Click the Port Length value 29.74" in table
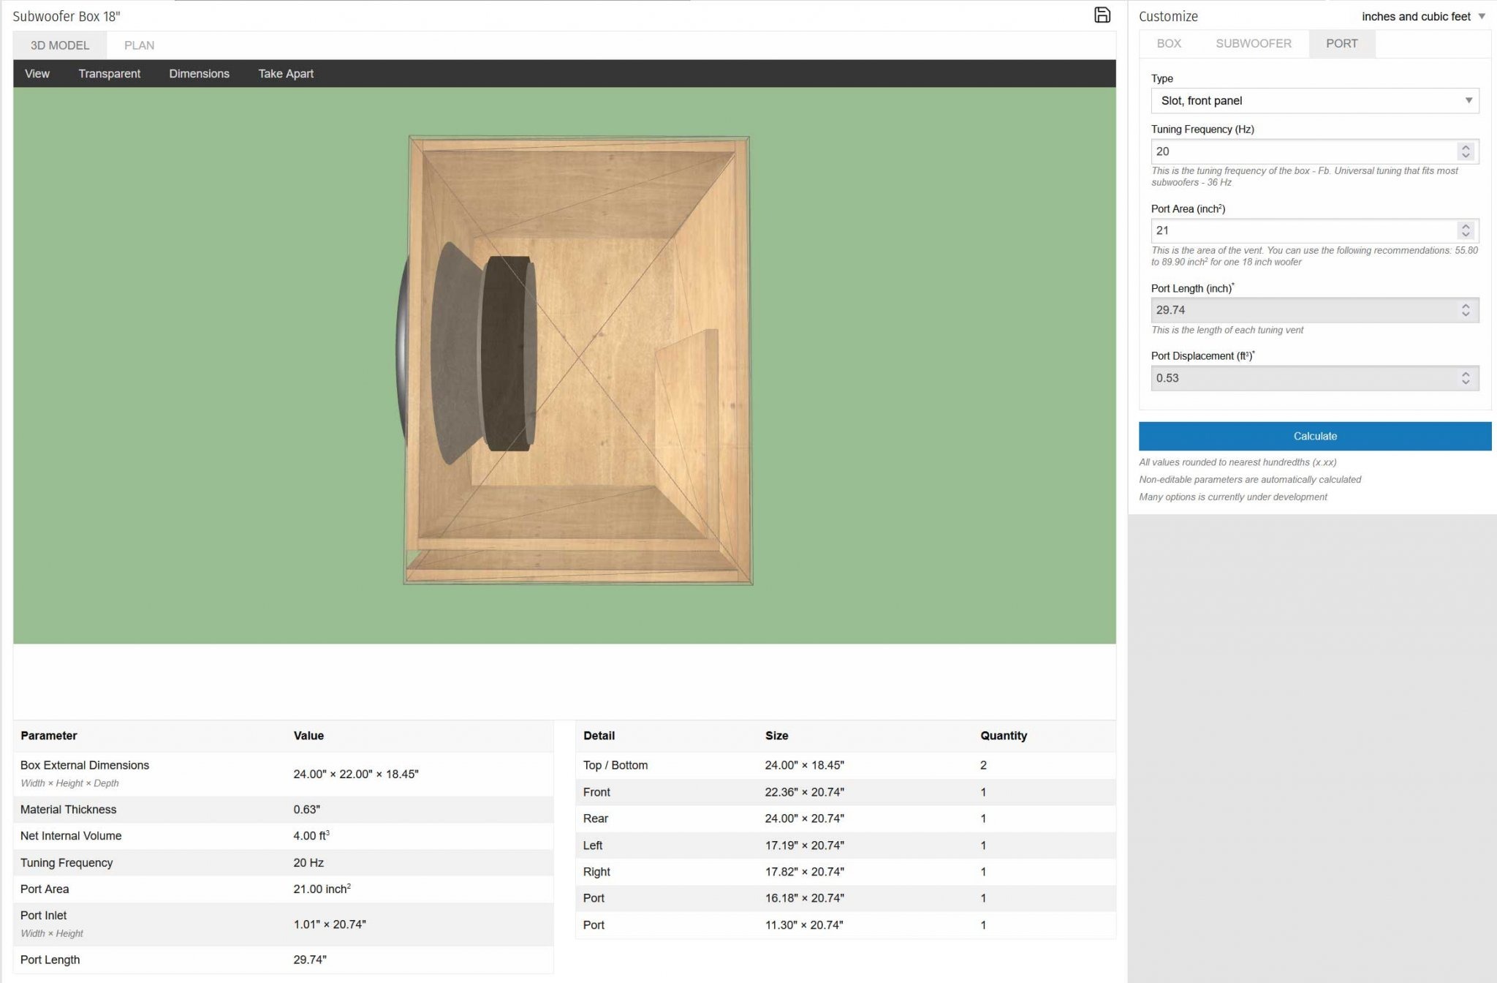This screenshot has width=1497, height=983. click(310, 960)
